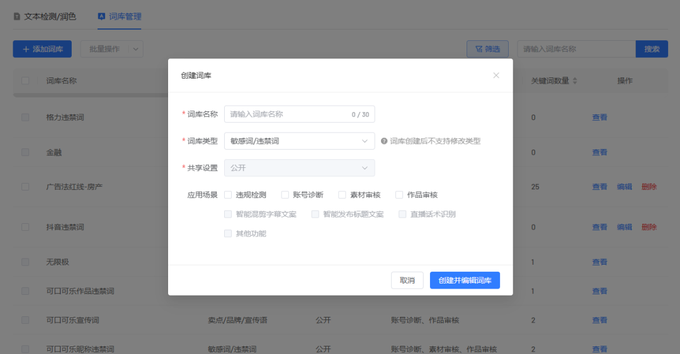The image size is (680, 354).
Task: Open the 词库类型 dropdown showing 敏感词/违禁词
Action: tap(299, 141)
